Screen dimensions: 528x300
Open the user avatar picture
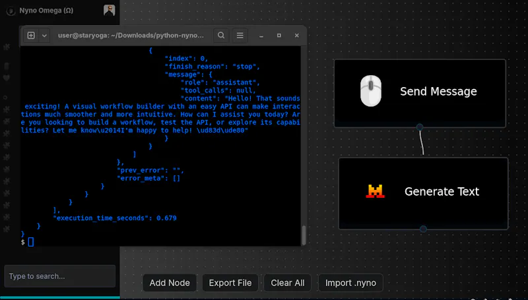click(109, 10)
